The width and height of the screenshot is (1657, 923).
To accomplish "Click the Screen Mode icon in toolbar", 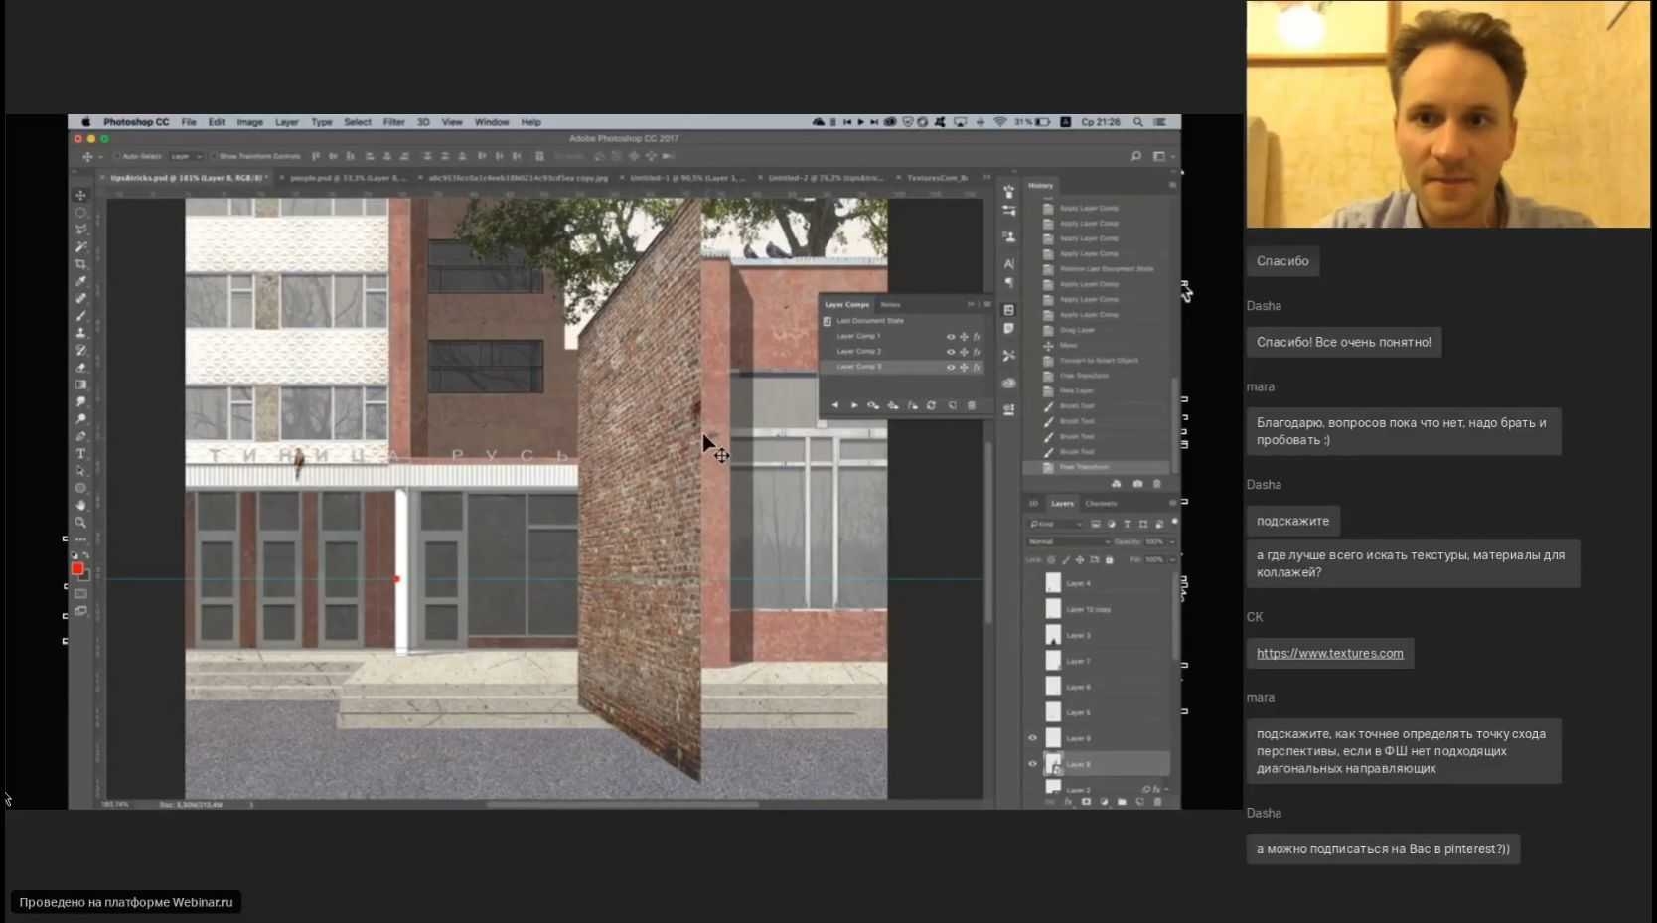I will [81, 611].
